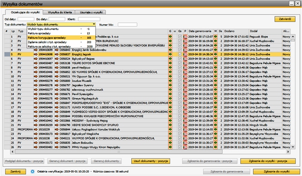Viewport: 302px width, 176px height.
Task: Click table vertical scrollbar down arrow
Action: coord(293,147)
